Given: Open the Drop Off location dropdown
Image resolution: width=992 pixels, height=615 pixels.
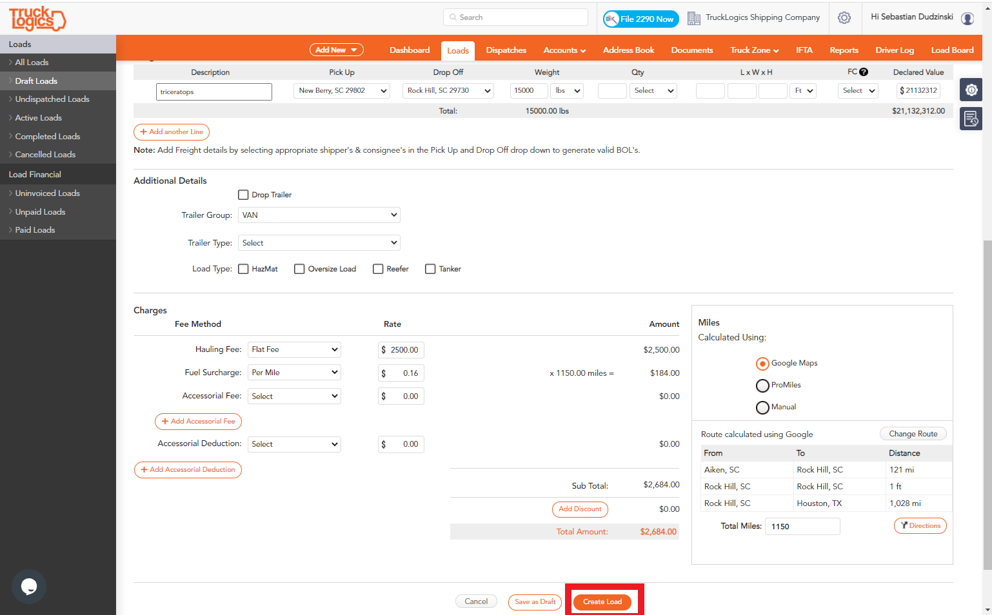Looking at the screenshot, I should tap(449, 91).
